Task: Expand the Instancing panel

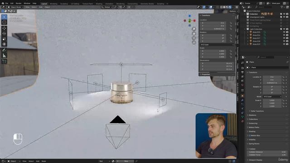Action: click(253, 123)
